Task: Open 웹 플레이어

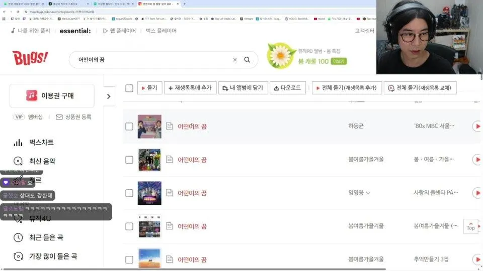Action: [120, 31]
